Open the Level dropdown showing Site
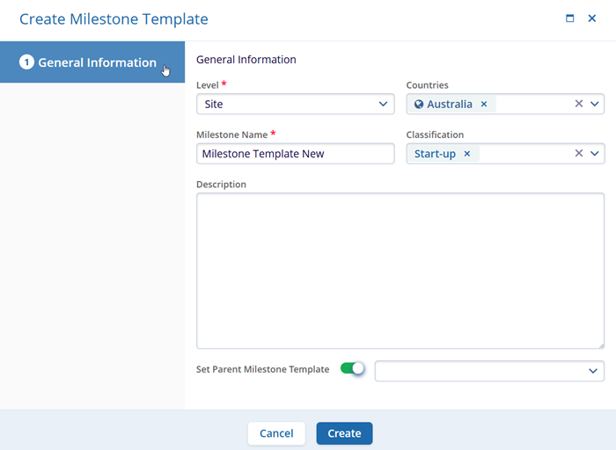This screenshot has width=616, height=450. click(x=295, y=104)
